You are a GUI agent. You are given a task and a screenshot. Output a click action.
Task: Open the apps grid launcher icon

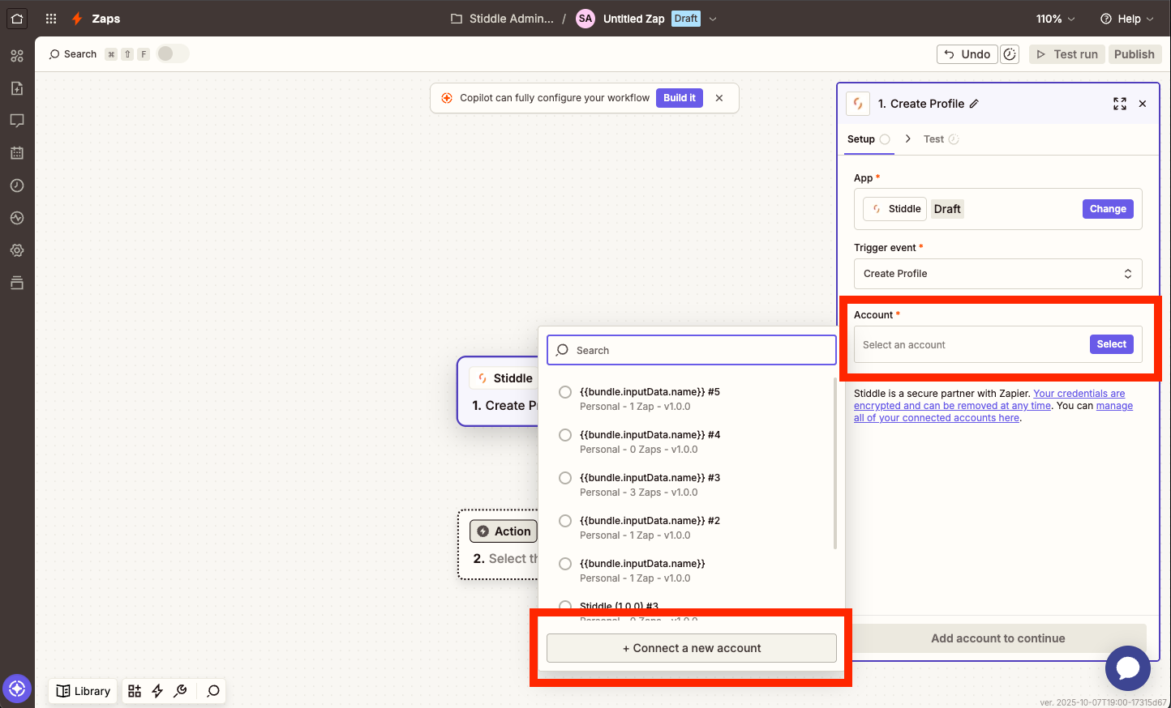[51, 19]
